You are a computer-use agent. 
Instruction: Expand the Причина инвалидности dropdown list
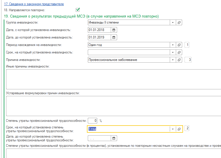tap(173, 60)
